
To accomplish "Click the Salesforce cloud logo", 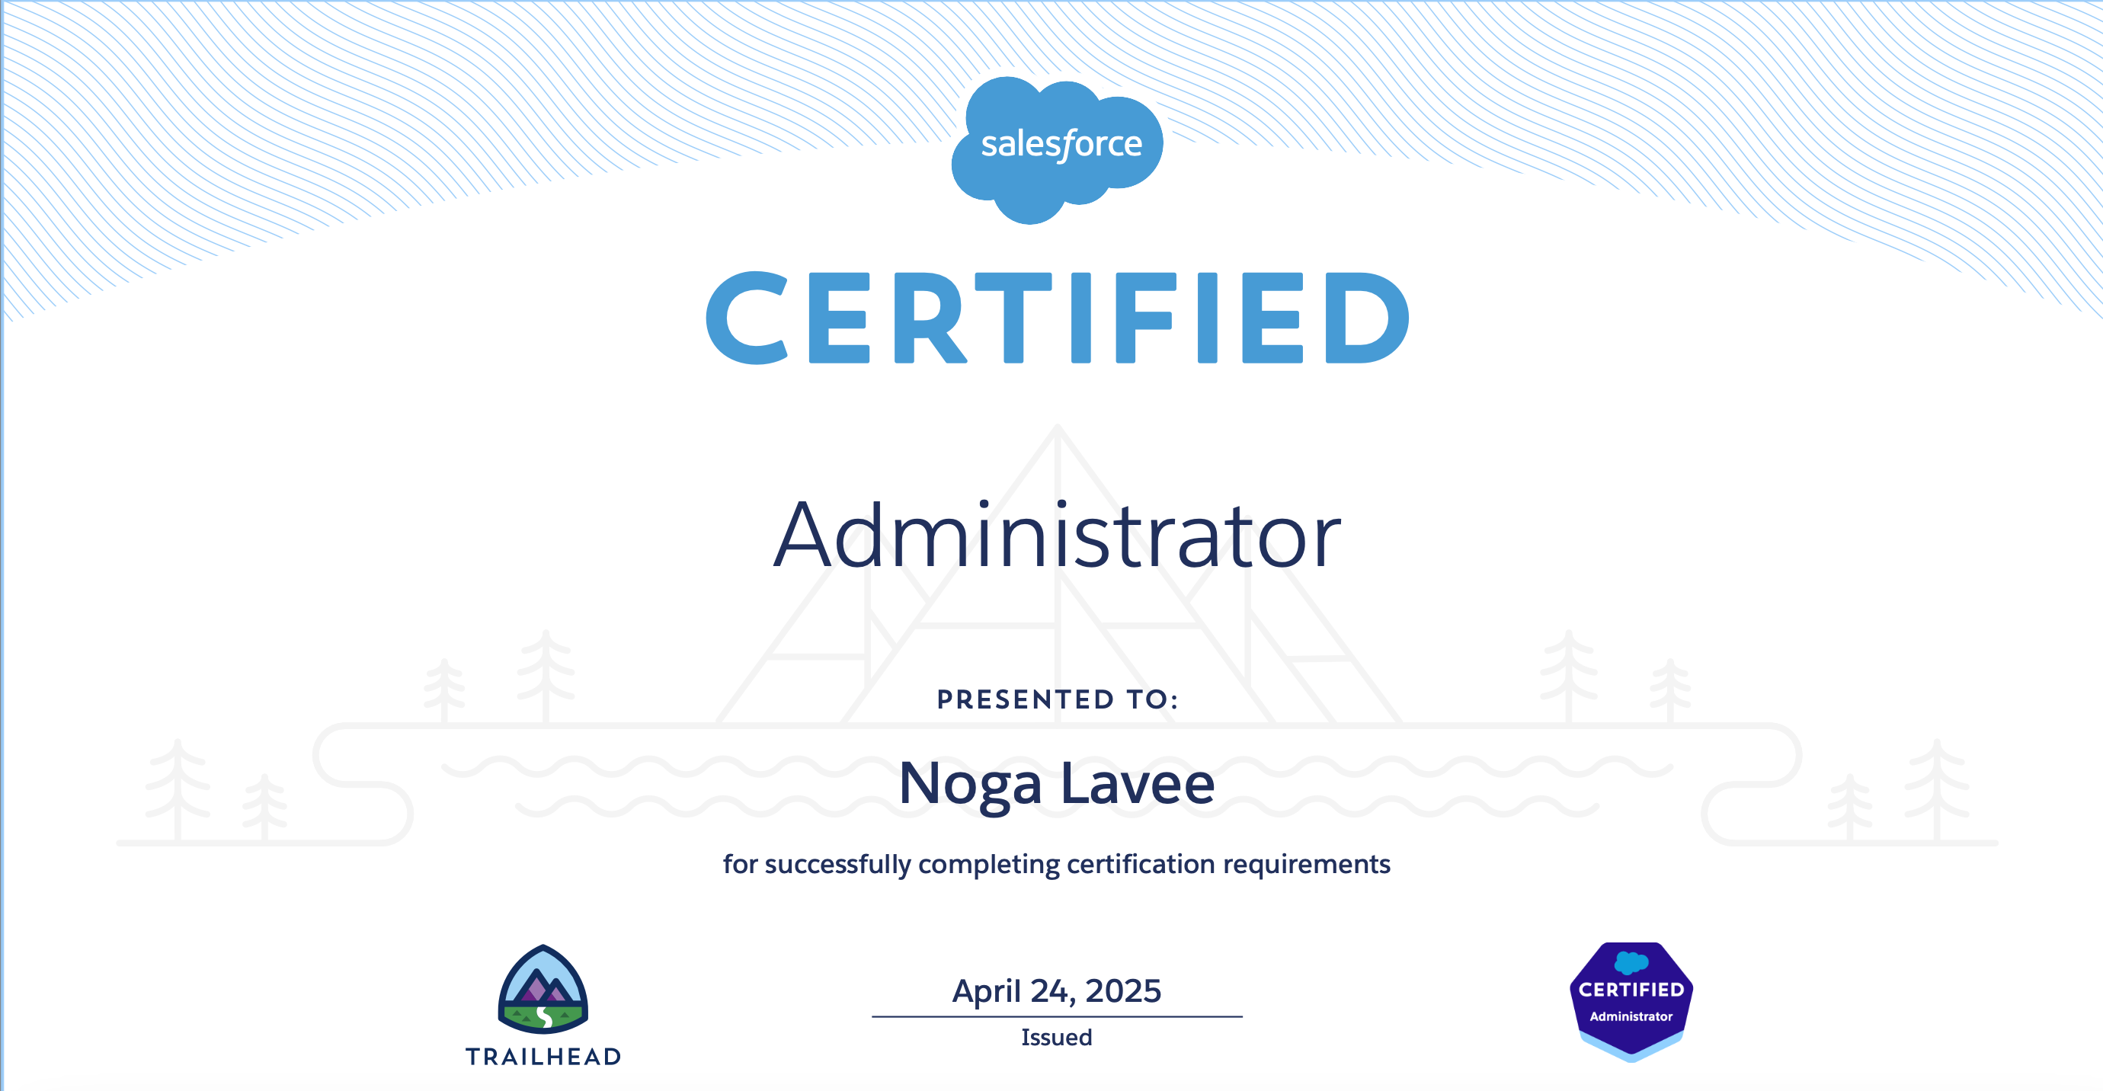I will (1058, 150).
